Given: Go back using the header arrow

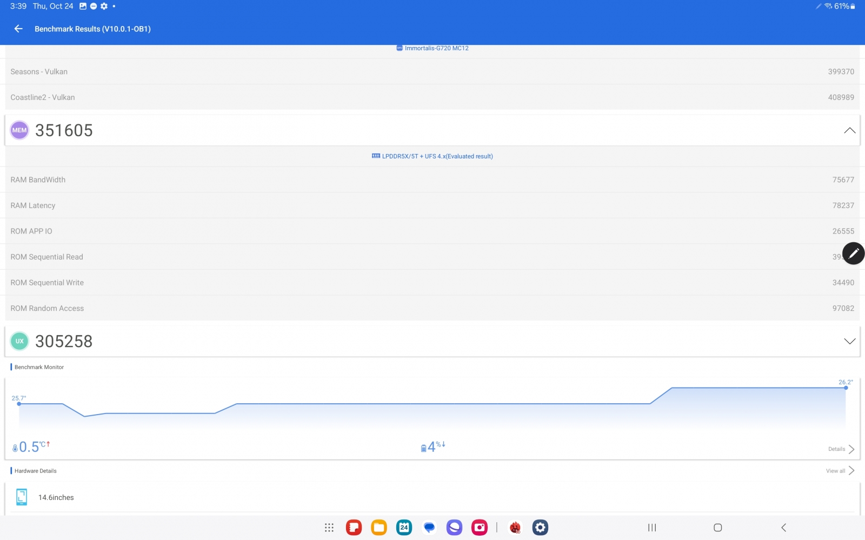Looking at the screenshot, I should click(18, 29).
